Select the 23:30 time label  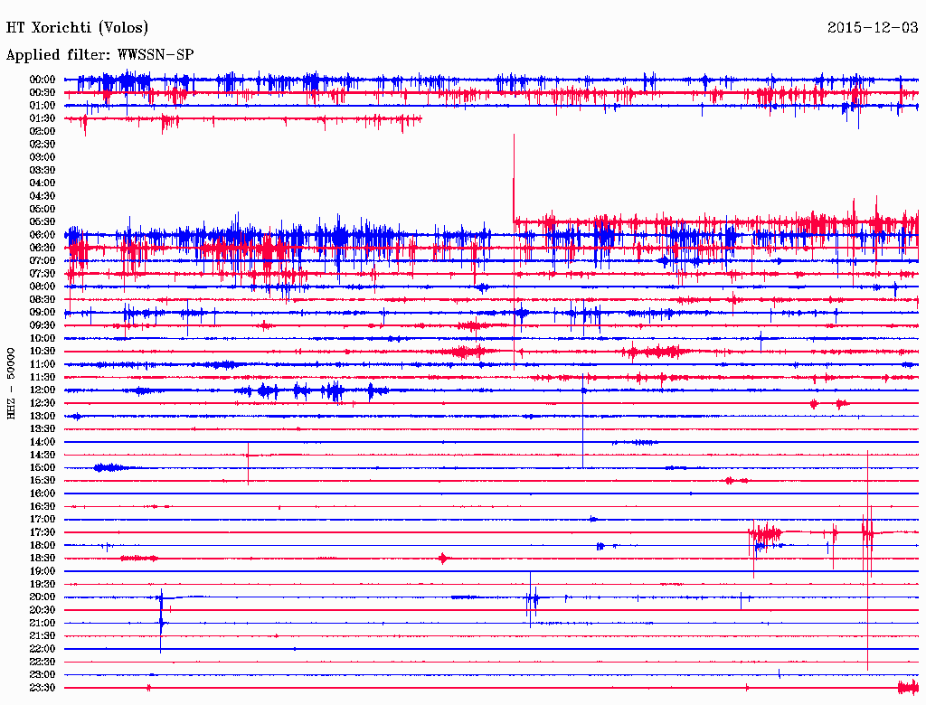(x=43, y=688)
